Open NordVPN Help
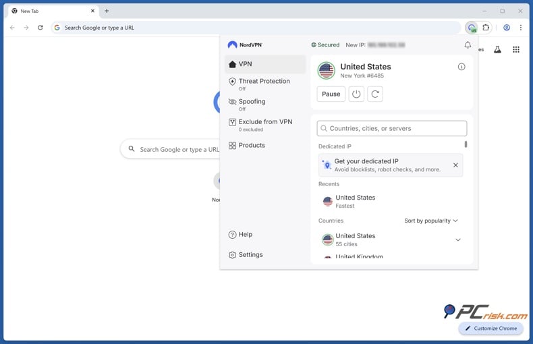Image resolution: width=533 pixels, height=344 pixels. (265, 234)
